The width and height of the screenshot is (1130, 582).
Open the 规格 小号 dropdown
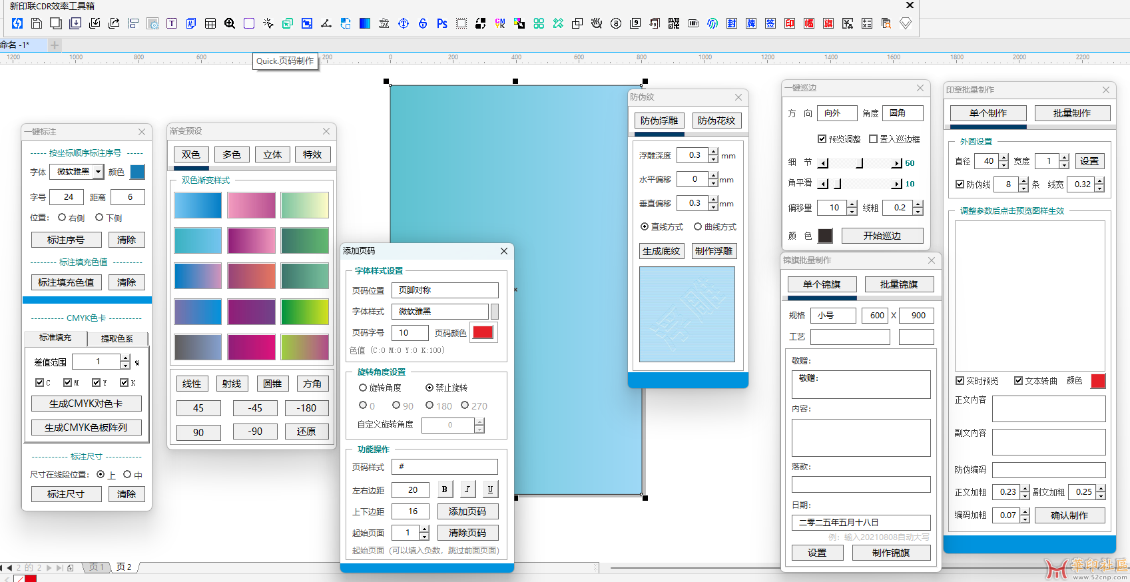833,316
